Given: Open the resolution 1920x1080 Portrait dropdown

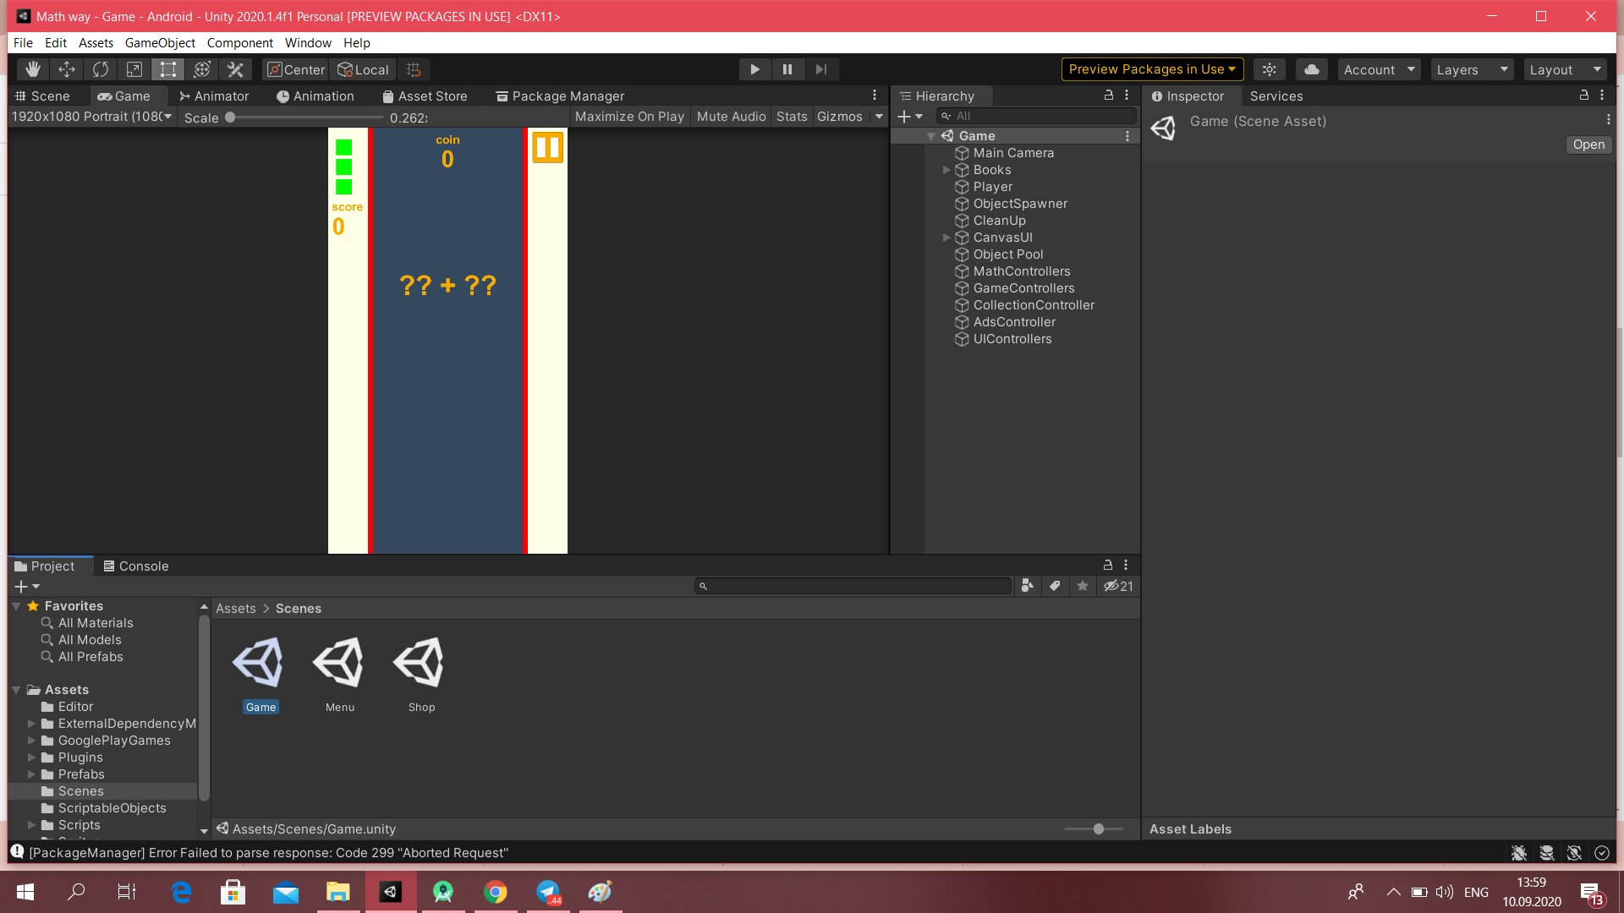Looking at the screenshot, I should coord(91,117).
